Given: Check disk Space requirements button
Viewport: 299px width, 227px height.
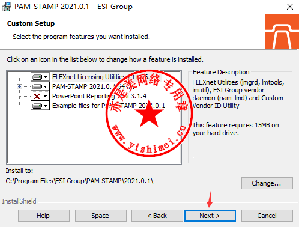Looking at the screenshot, I should (x=101, y=216).
